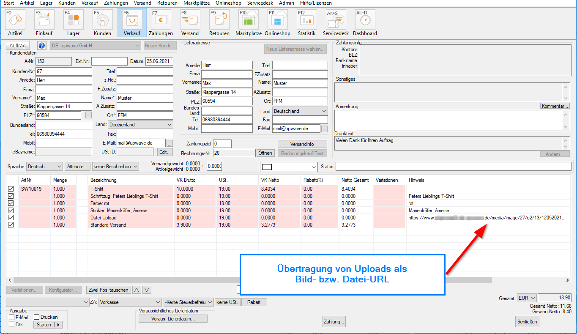Click the Versandinfo button
Image resolution: width=577 pixels, height=334 pixels.
(x=302, y=144)
